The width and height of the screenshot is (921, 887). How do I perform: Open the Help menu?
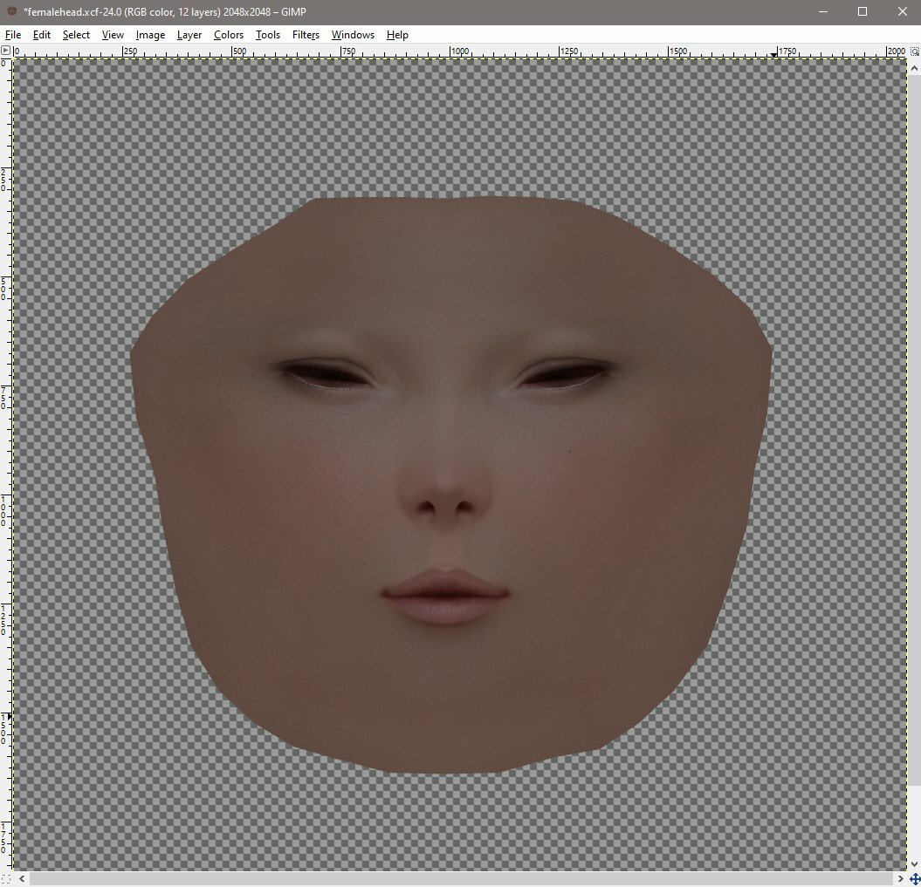coord(397,35)
